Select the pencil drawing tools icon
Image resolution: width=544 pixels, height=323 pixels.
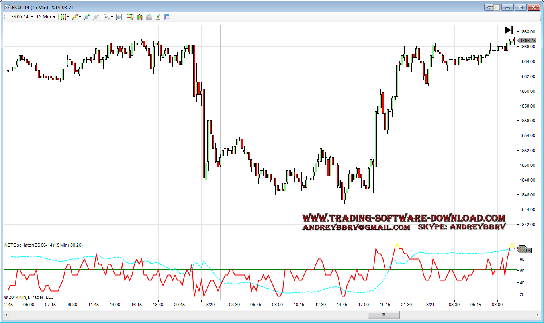coord(75,17)
